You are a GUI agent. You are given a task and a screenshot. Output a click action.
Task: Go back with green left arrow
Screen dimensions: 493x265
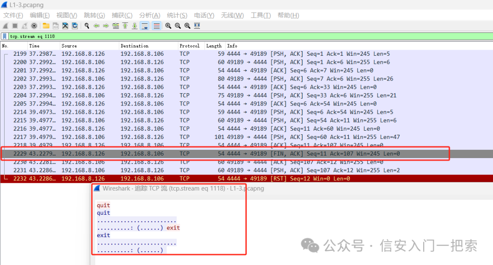pyautogui.click(x=96, y=26)
